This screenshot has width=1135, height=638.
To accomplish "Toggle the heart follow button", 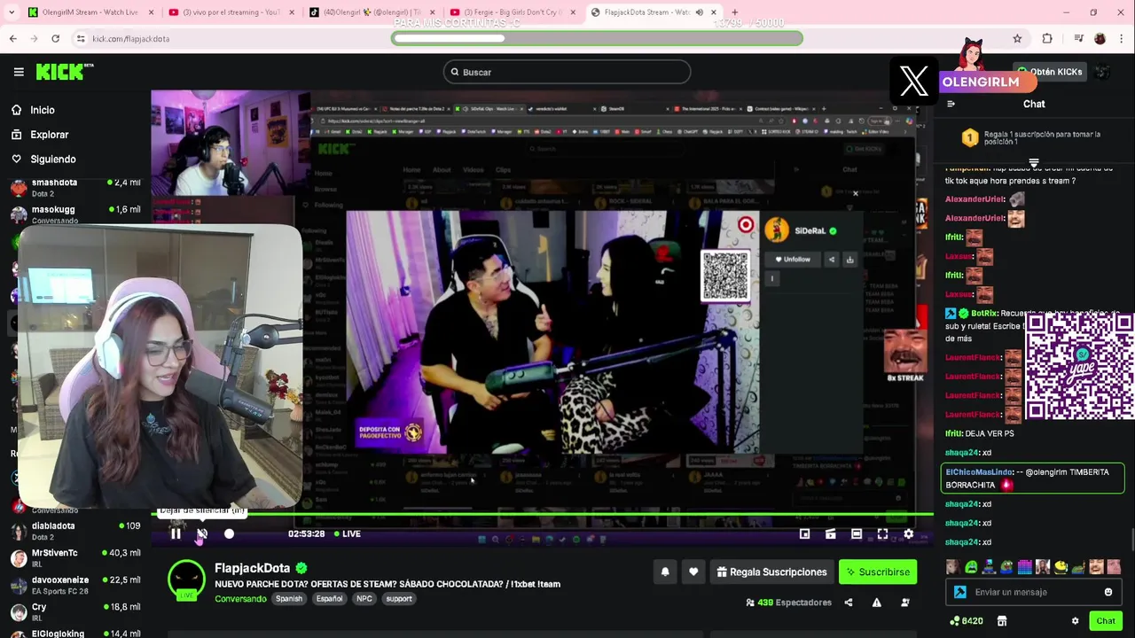I will click(x=693, y=572).
